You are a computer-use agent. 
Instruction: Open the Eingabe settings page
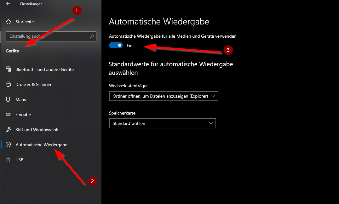[x=23, y=115]
